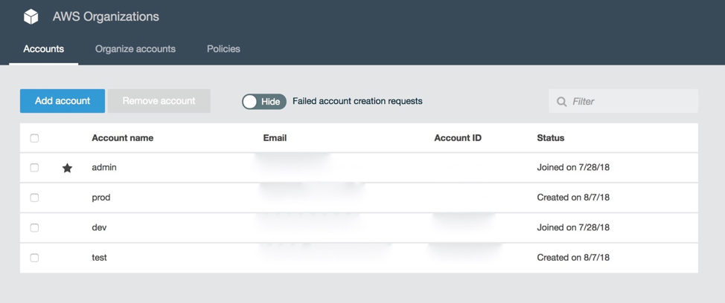Click test's Created on 8/7/18 status
725x303 pixels.
click(x=573, y=258)
